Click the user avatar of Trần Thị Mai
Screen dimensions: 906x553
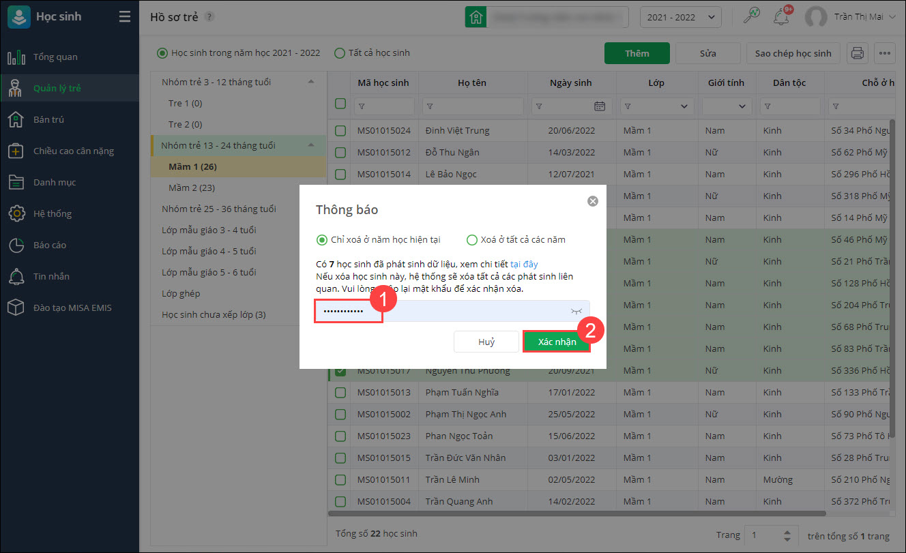pyautogui.click(x=816, y=17)
